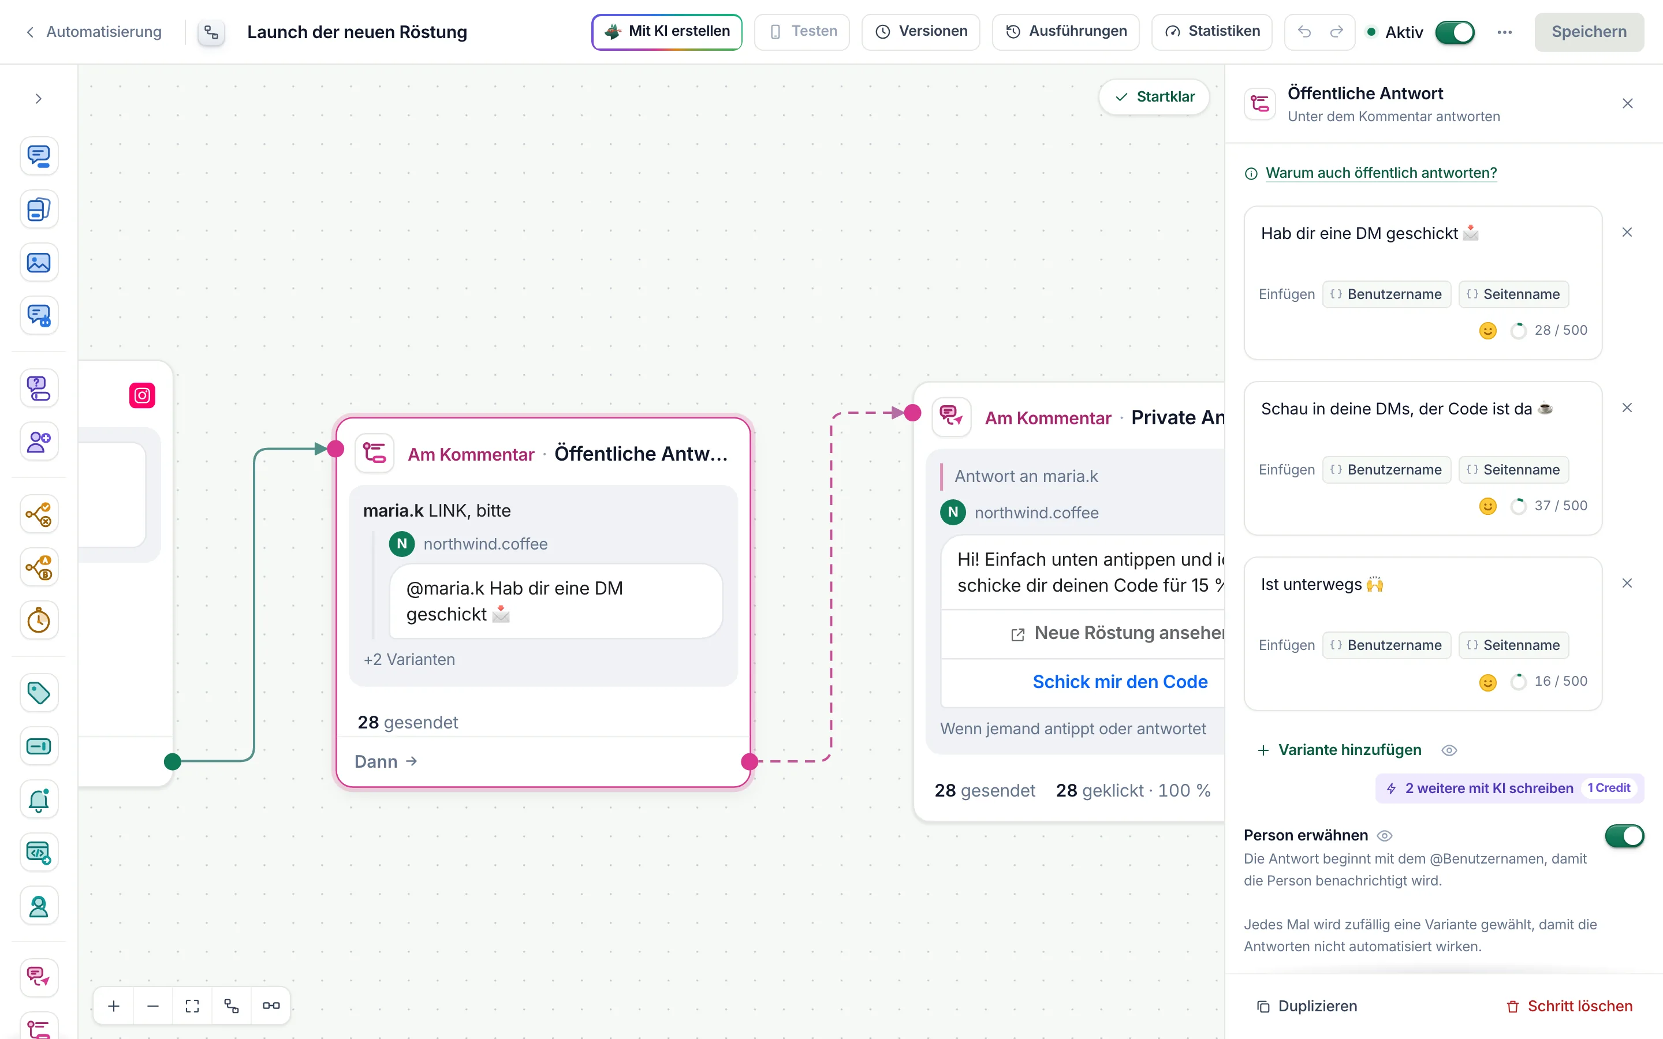Add a human agent handover step

click(x=39, y=906)
